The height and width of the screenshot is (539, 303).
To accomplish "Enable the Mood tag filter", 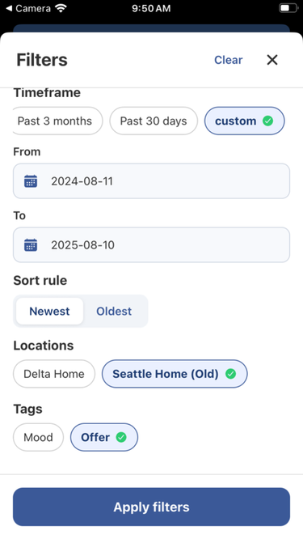I will click(38, 437).
